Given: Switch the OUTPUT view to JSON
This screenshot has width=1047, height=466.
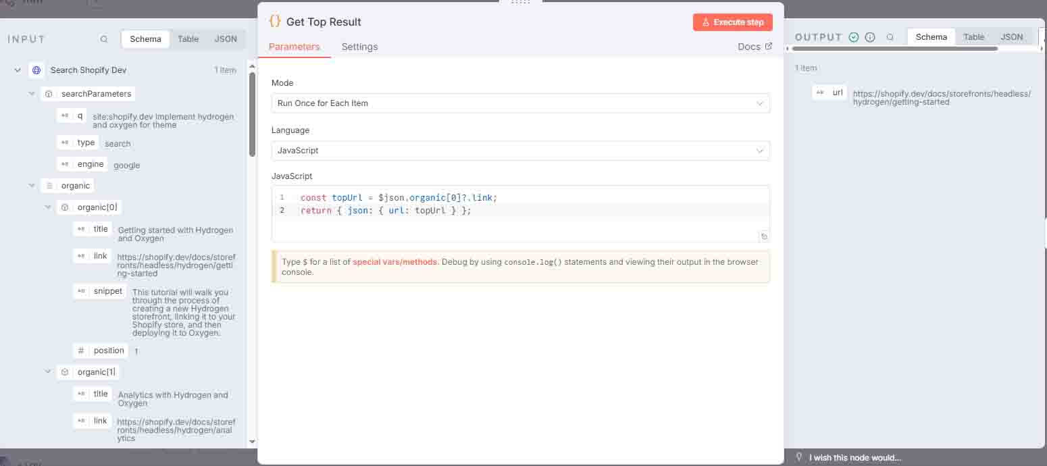Looking at the screenshot, I should point(1011,37).
